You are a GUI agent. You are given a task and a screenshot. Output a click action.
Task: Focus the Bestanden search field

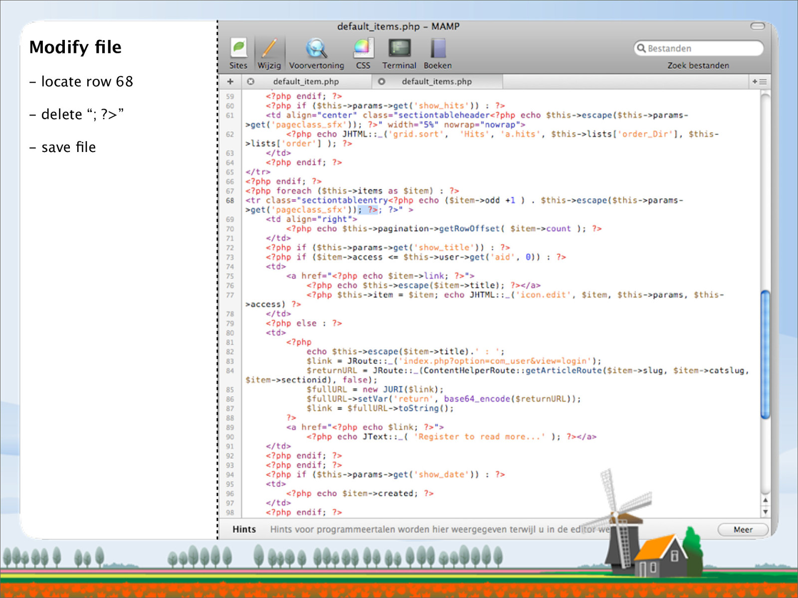698,48
